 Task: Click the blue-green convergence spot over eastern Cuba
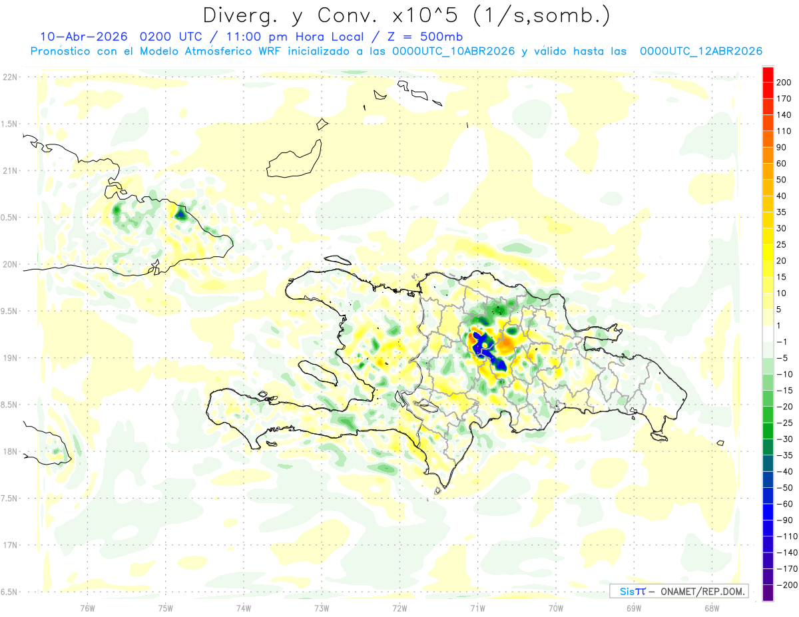pos(180,213)
